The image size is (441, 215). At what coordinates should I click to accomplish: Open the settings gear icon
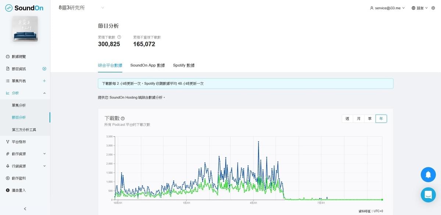click(x=433, y=8)
